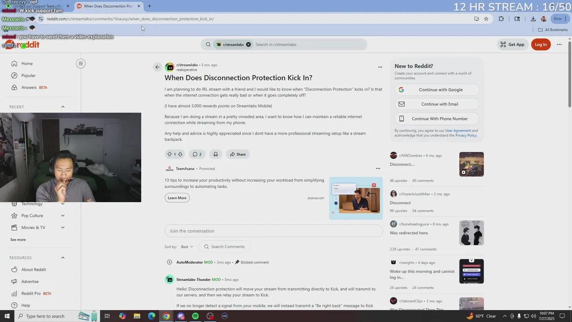The height and width of the screenshot is (322, 572).
Task: Open Task View in the taskbar
Action: click(107, 316)
